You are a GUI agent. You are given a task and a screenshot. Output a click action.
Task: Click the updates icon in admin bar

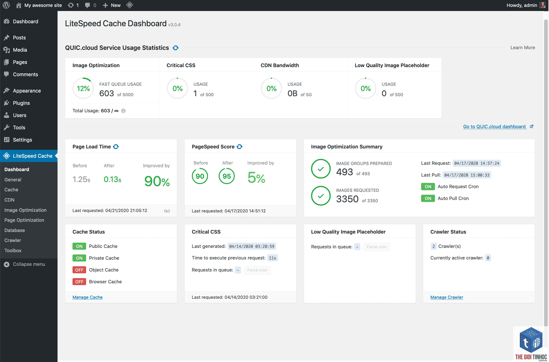[x=73, y=5]
